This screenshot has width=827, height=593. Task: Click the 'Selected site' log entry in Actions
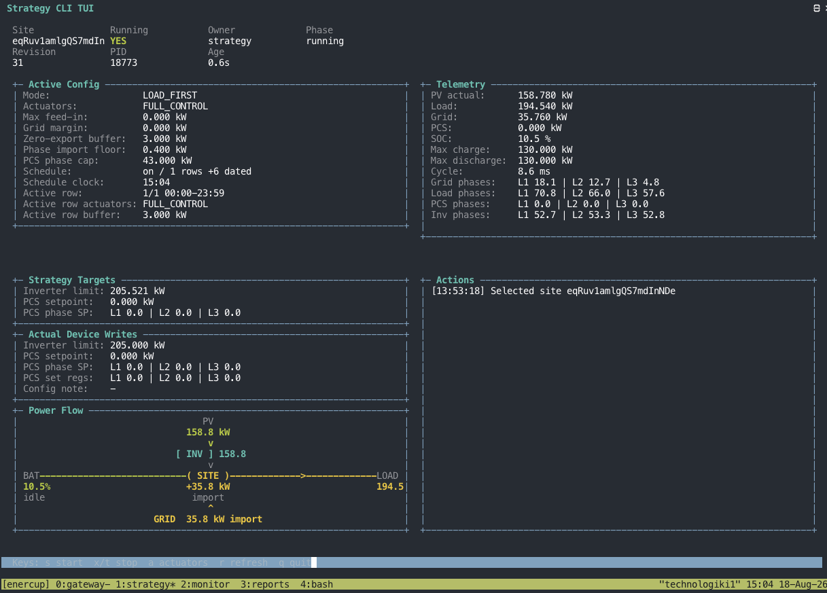point(553,291)
